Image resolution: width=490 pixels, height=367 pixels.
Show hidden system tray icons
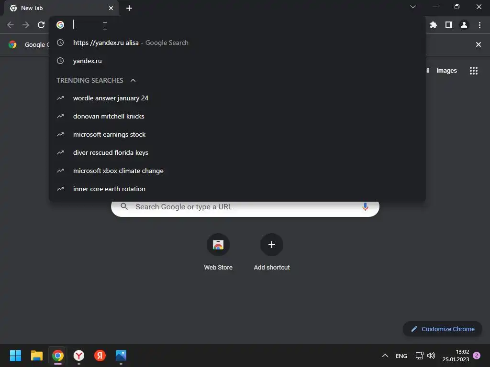[x=385, y=356]
